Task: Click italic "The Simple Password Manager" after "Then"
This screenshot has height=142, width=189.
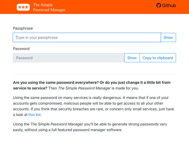Action: (84, 88)
